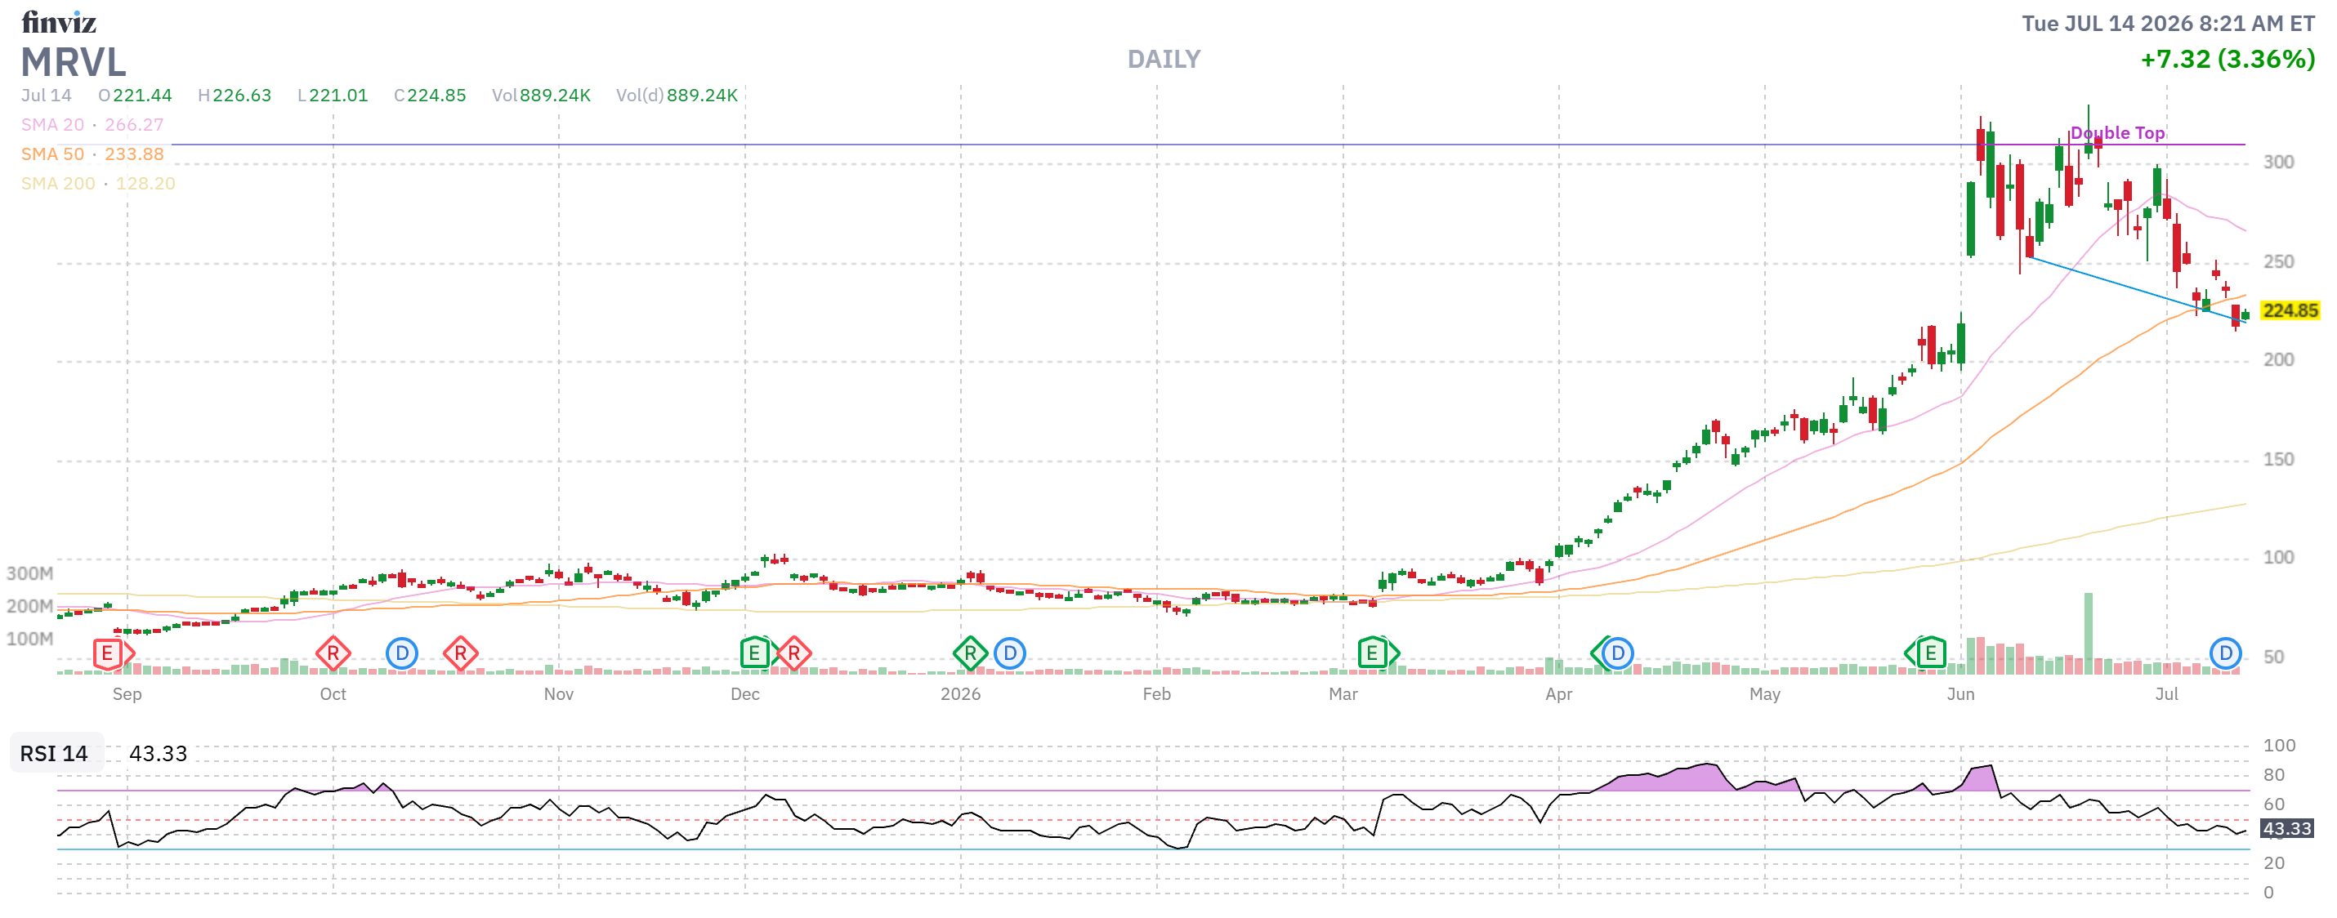Click the Apr label on the time axis

tap(1558, 694)
